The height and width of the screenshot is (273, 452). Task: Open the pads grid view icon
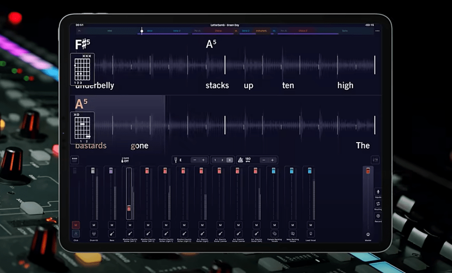pyautogui.click(x=75, y=160)
